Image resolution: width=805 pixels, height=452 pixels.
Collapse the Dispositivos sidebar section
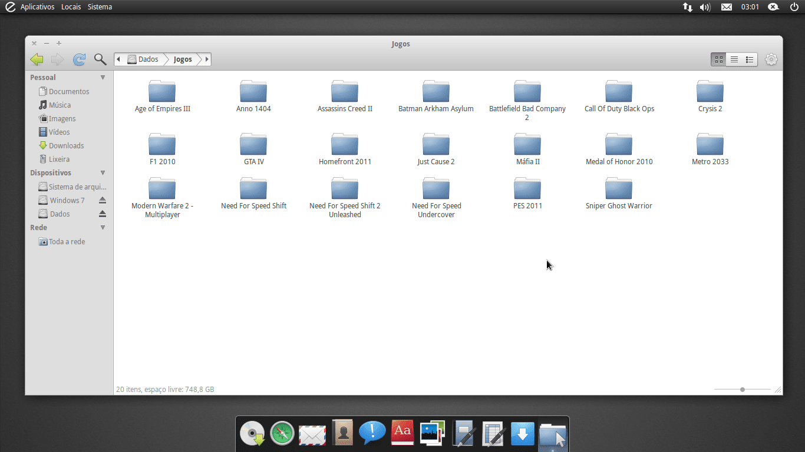(x=103, y=172)
